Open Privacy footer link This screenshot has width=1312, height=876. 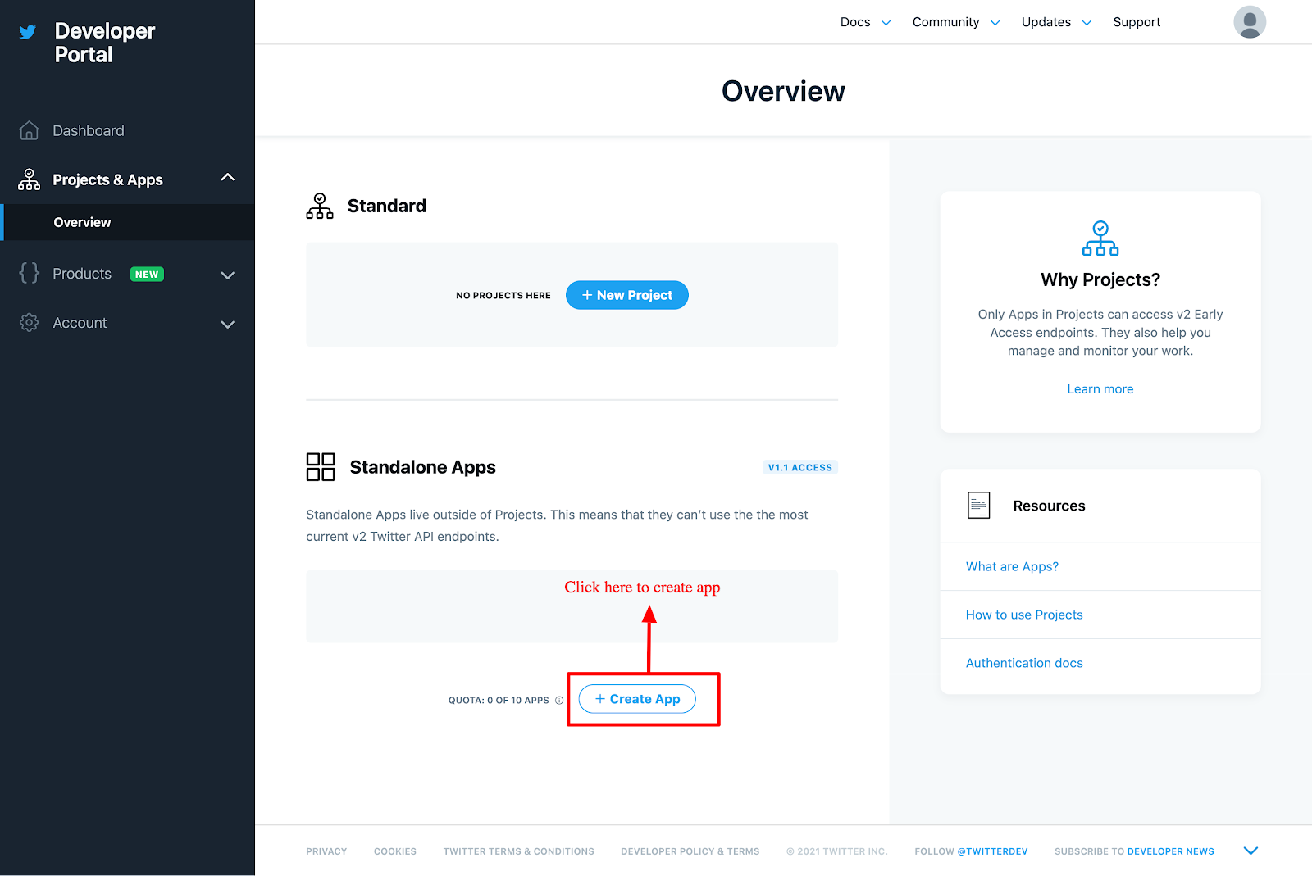click(x=326, y=851)
